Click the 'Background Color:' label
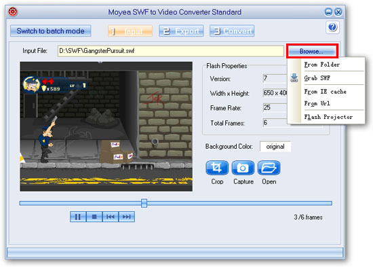Image resolution: width=373 pixels, height=267 pixels. tap(229, 146)
